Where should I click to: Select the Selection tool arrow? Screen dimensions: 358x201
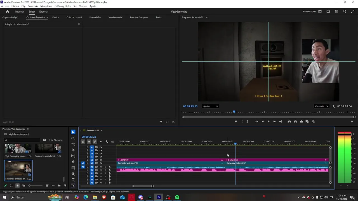point(73,132)
